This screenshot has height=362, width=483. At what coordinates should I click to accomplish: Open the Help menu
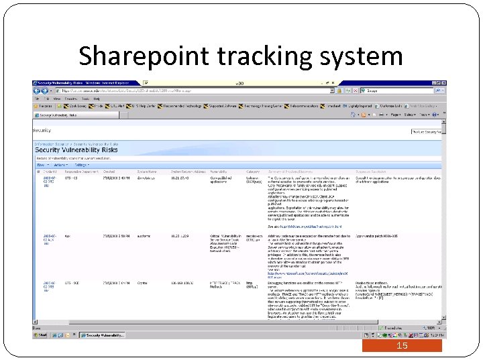97,99
